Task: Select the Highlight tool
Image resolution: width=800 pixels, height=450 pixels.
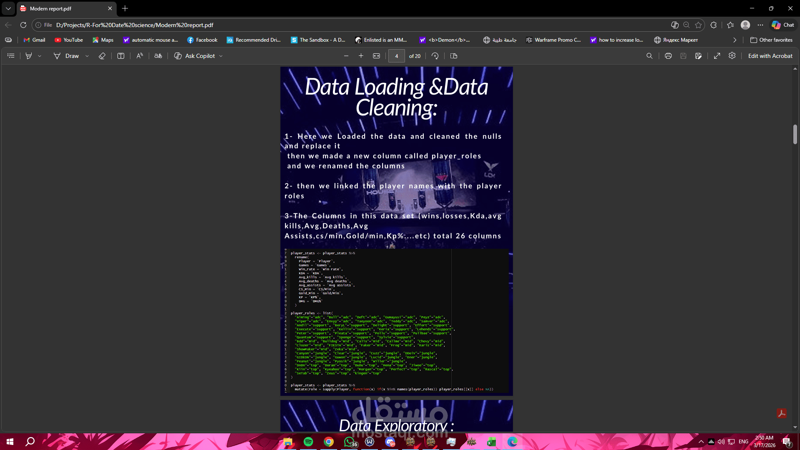Action: (x=29, y=56)
